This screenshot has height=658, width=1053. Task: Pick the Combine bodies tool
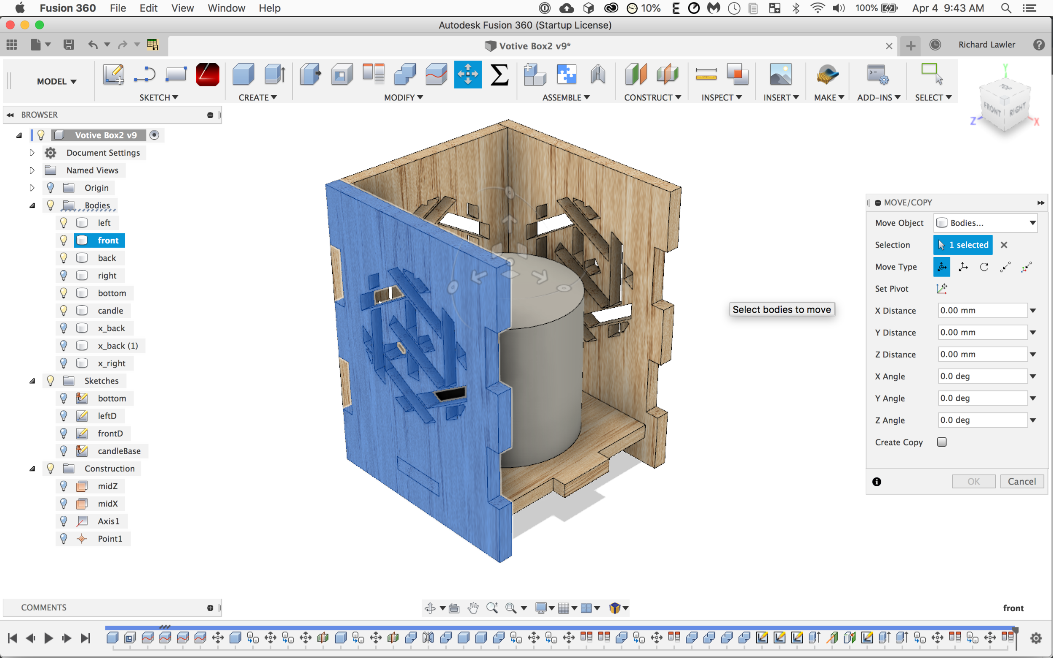click(x=405, y=75)
